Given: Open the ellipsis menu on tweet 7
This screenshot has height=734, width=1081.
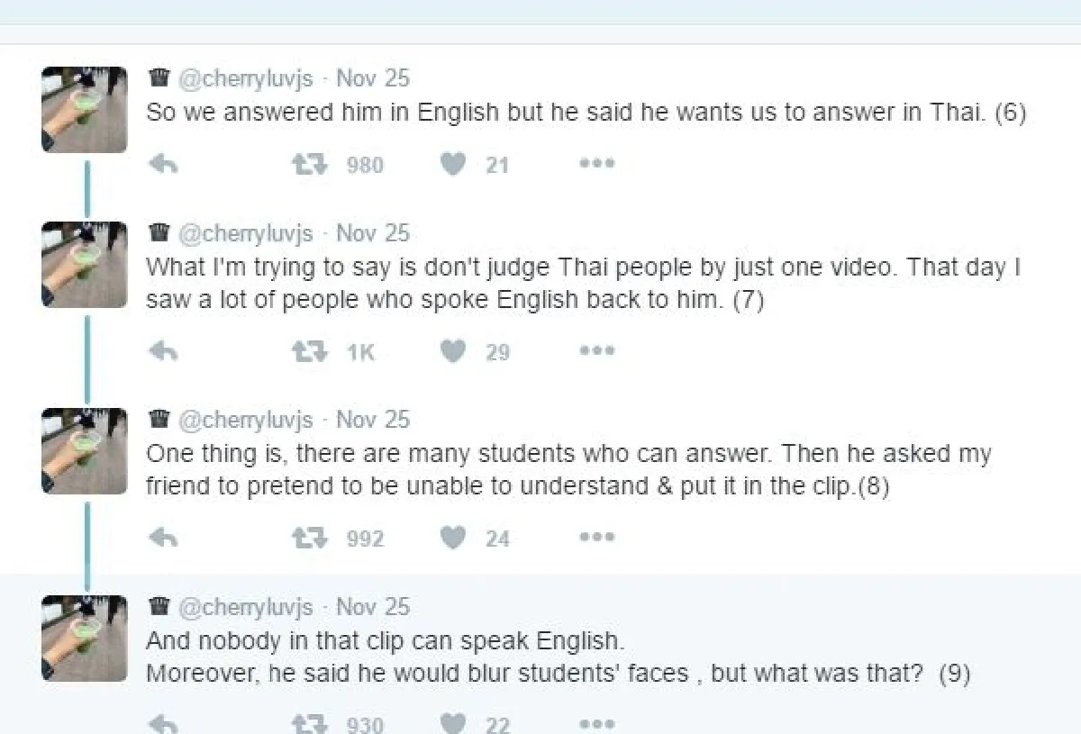Looking at the screenshot, I should 596,350.
